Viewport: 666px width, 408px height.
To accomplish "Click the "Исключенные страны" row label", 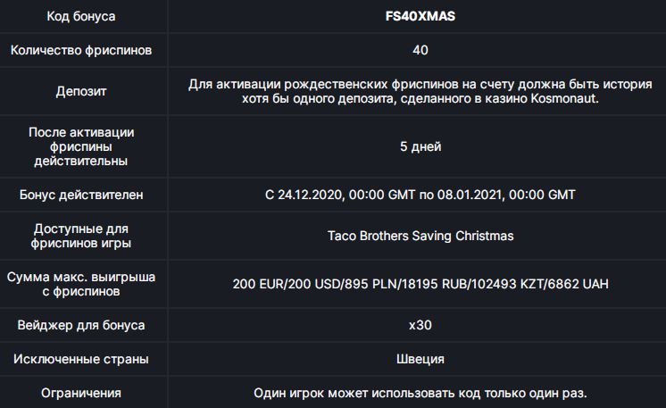I will [80, 359].
